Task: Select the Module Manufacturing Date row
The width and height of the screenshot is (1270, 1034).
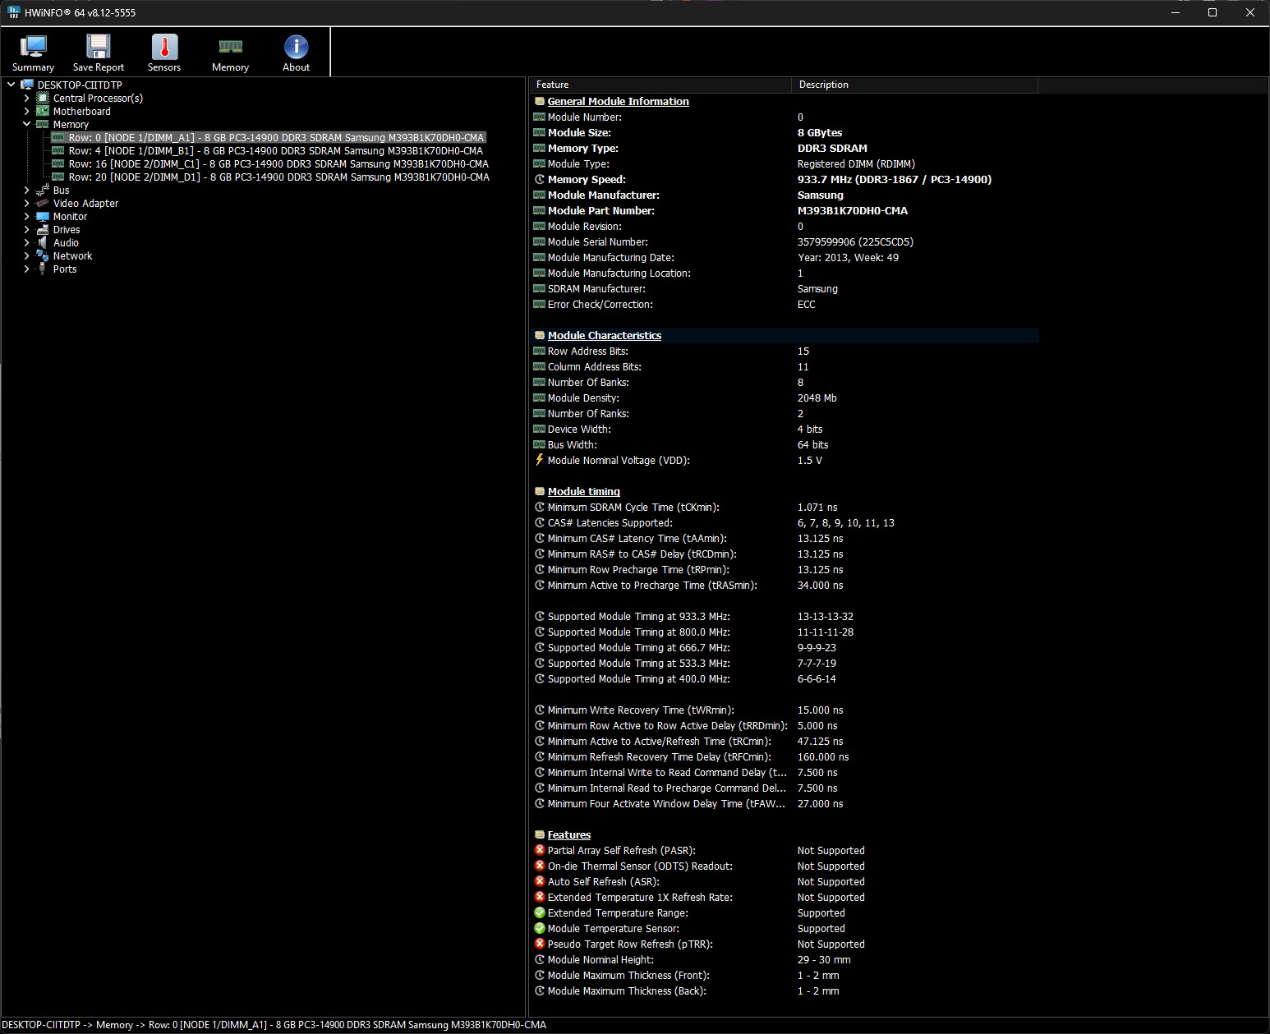Action: tap(785, 257)
